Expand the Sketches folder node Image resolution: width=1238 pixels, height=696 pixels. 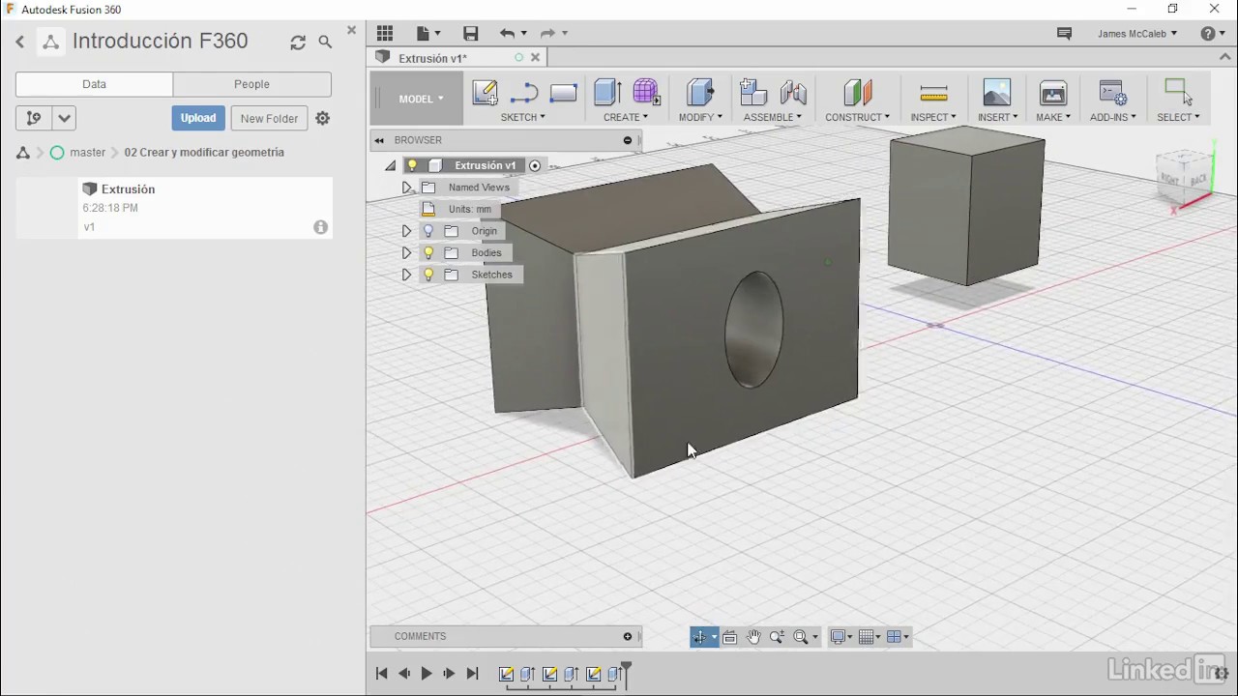click(407, 275)
